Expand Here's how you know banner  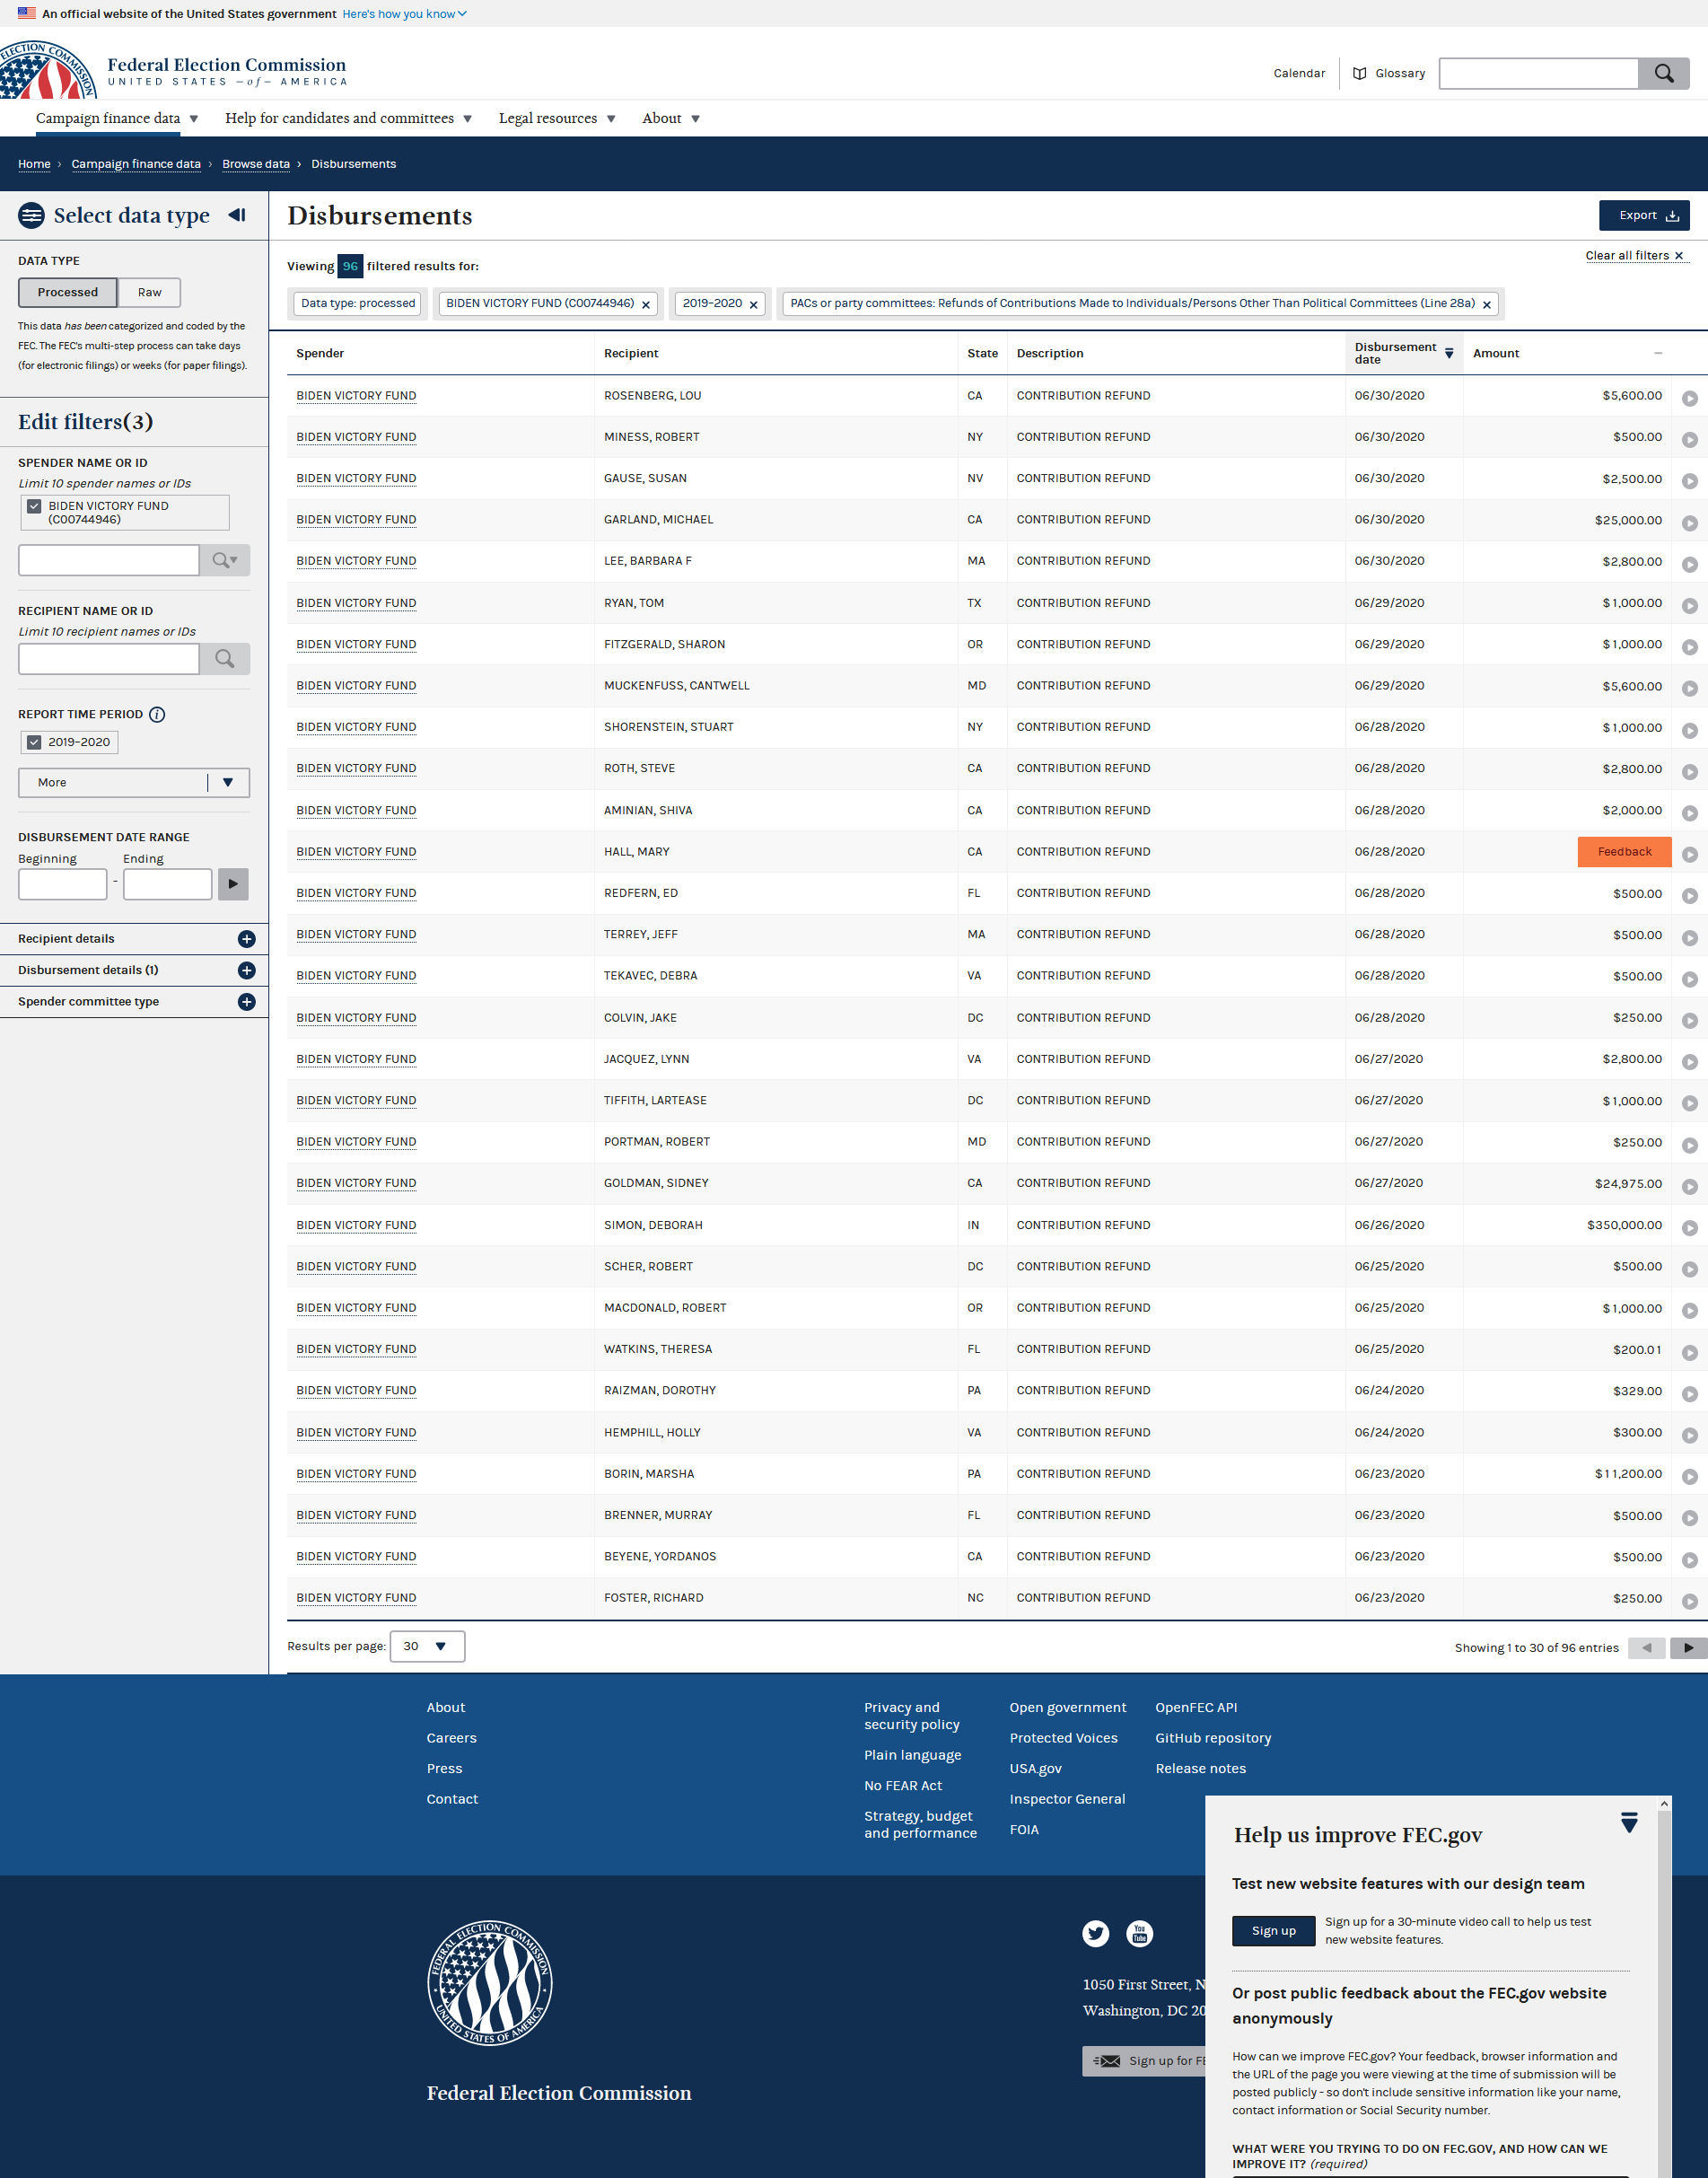pos(404,14)
